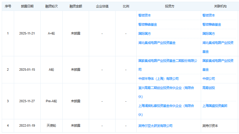239x134 pixels.
Task: Select 未披露 amount in A轮 row
Action: 76,70
